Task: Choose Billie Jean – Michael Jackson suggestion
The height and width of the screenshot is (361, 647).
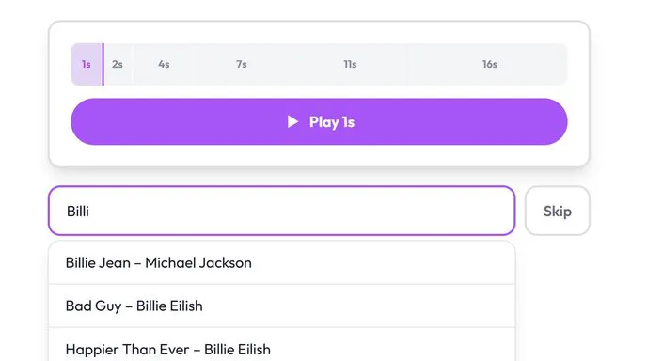Action: click(282, 263)
